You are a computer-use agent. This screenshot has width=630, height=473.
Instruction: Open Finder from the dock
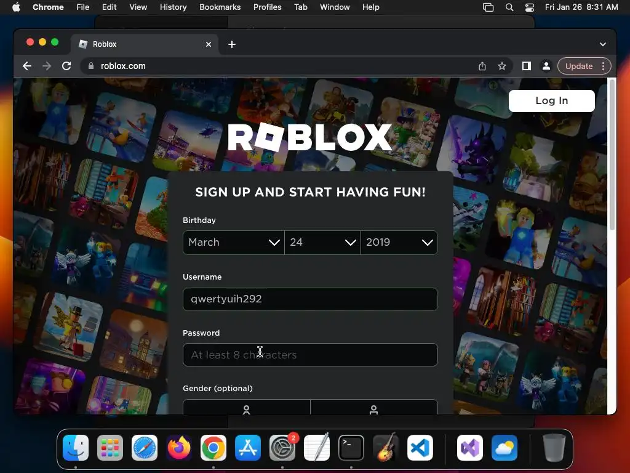coord(76,448)
